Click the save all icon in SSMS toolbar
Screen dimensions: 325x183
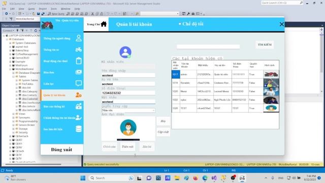click(43, 14)
